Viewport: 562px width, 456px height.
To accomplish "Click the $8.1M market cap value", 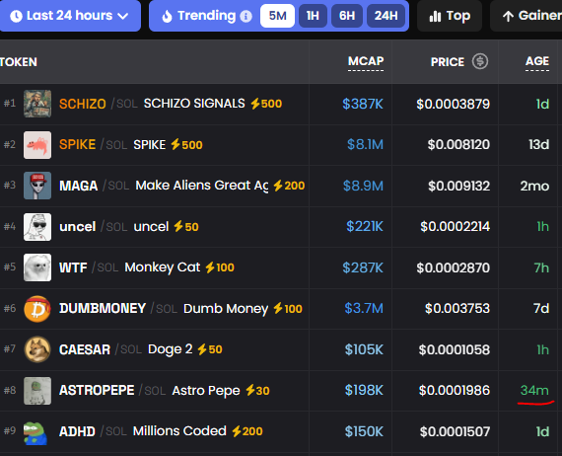I will (x=365, y=144).
